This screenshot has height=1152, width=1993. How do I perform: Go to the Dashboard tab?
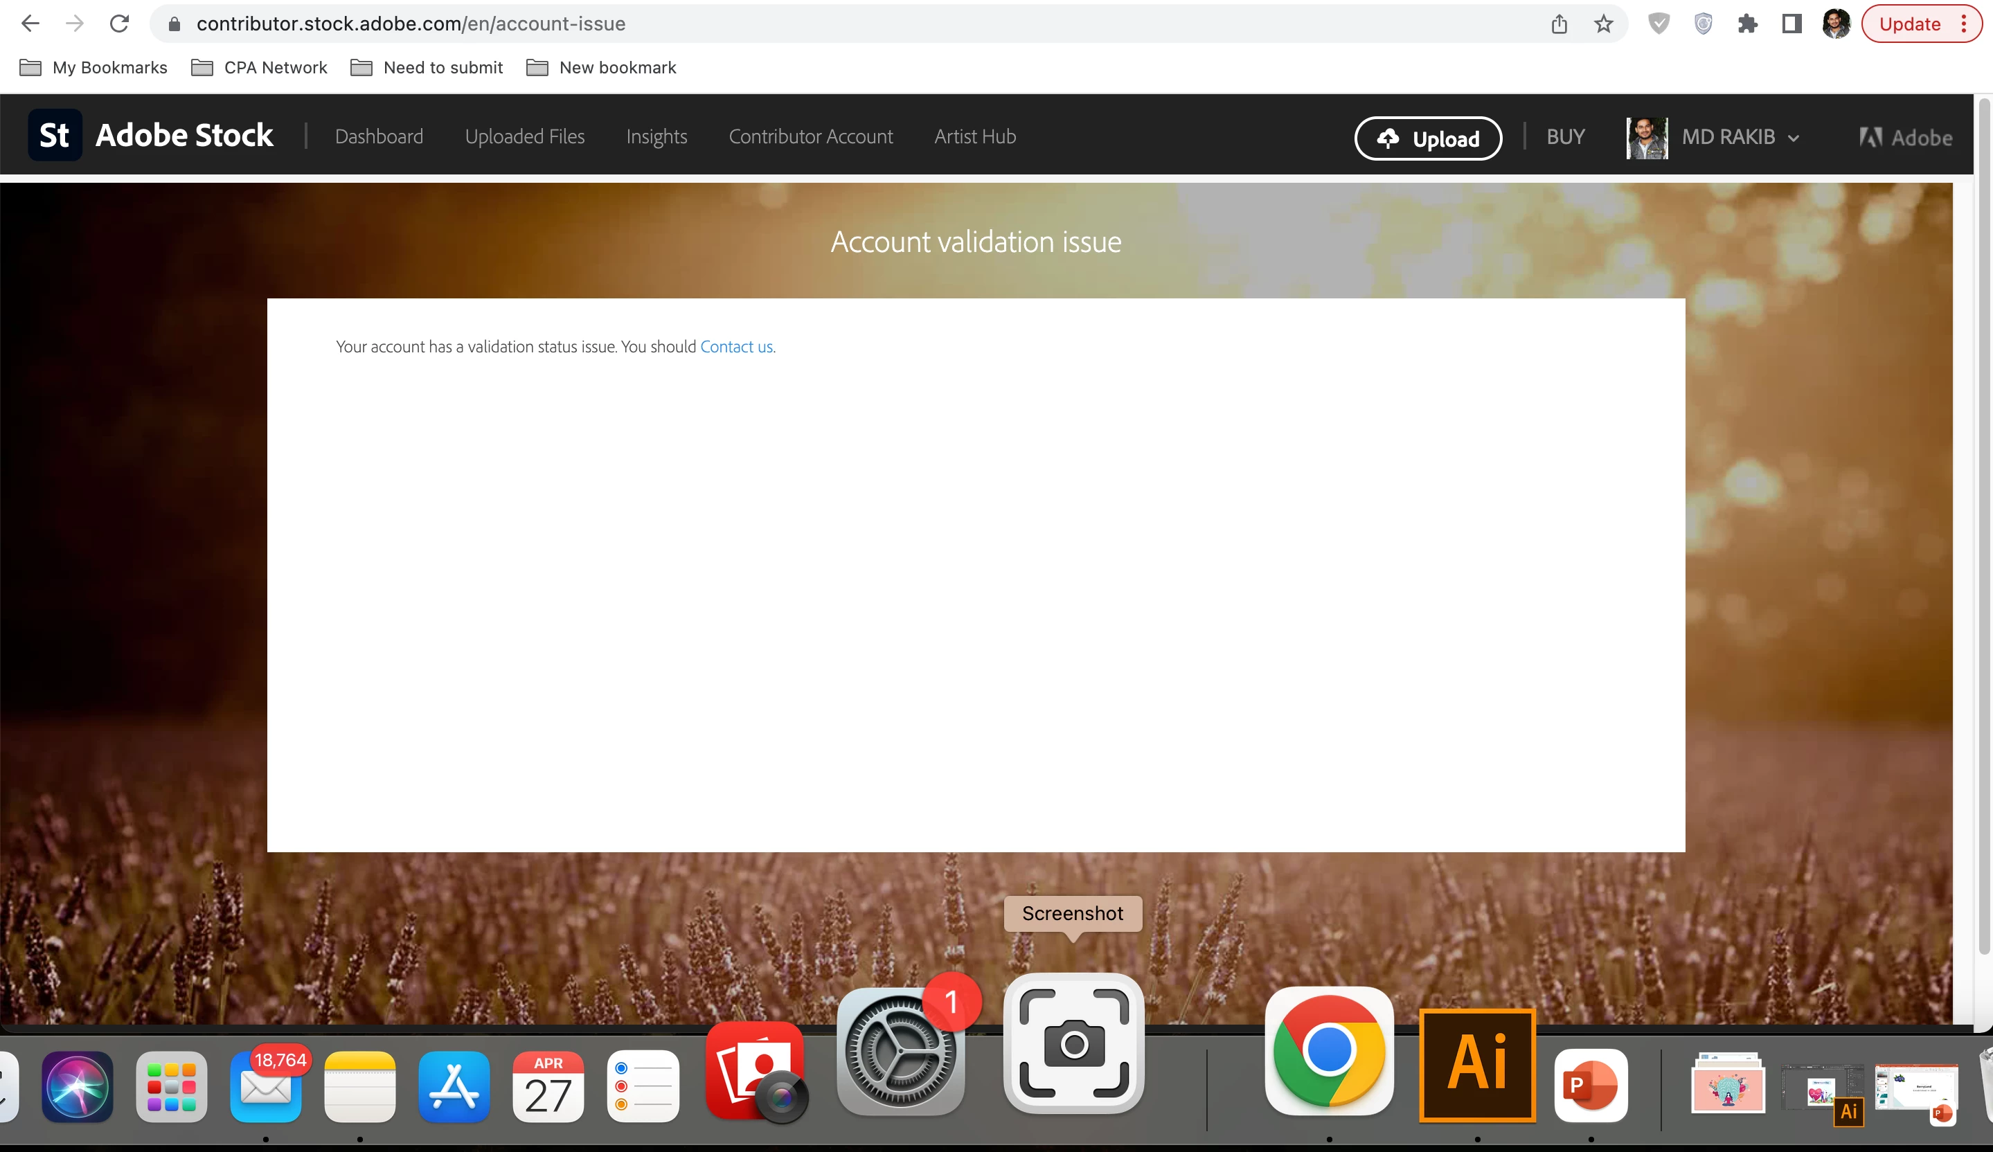pos(379,137)
